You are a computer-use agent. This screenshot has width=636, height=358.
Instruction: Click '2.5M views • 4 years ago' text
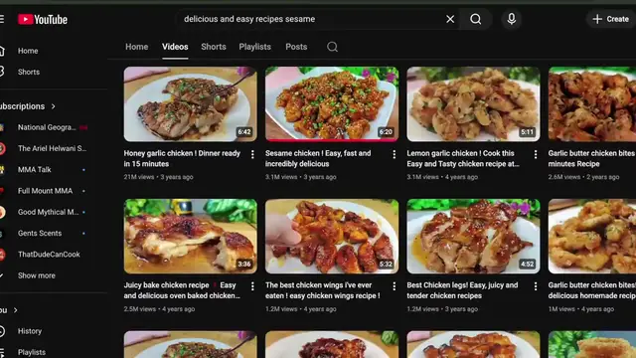click(159, 309)
